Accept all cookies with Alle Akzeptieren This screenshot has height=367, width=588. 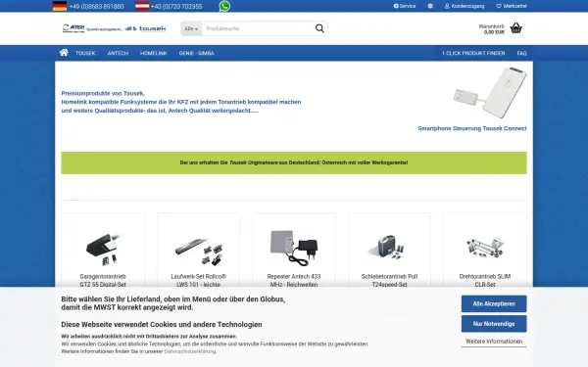(494, 303)
